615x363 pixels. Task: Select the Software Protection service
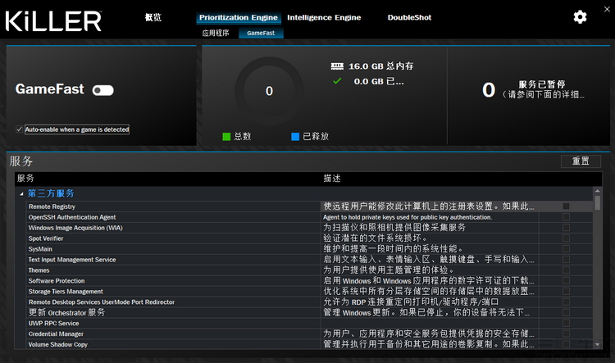click(309, 281)
